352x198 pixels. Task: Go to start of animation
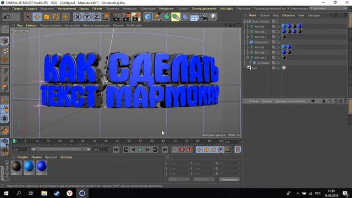click(x=116, y=150)
